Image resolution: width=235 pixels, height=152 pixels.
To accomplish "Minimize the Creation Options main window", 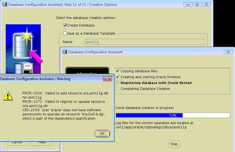I will 188,5.
